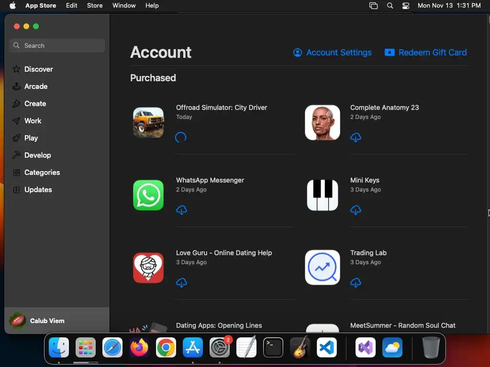The image size is (490, 367).
Task: Launch Terminal from the Dock
Action: (x=273, y=347)
